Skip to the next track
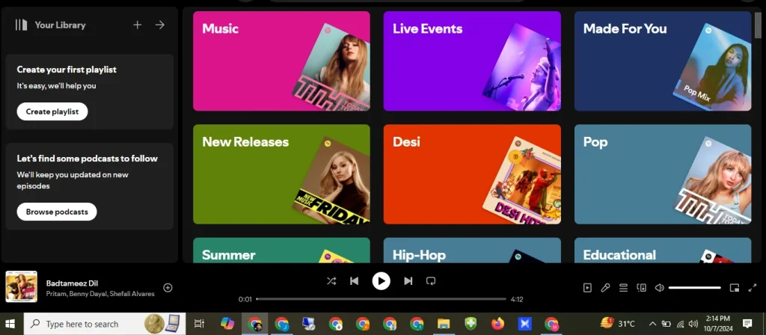 point(408,281)
